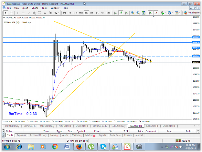Open the templates dropdown
202x152 pixels.
[x=177, y=13]
